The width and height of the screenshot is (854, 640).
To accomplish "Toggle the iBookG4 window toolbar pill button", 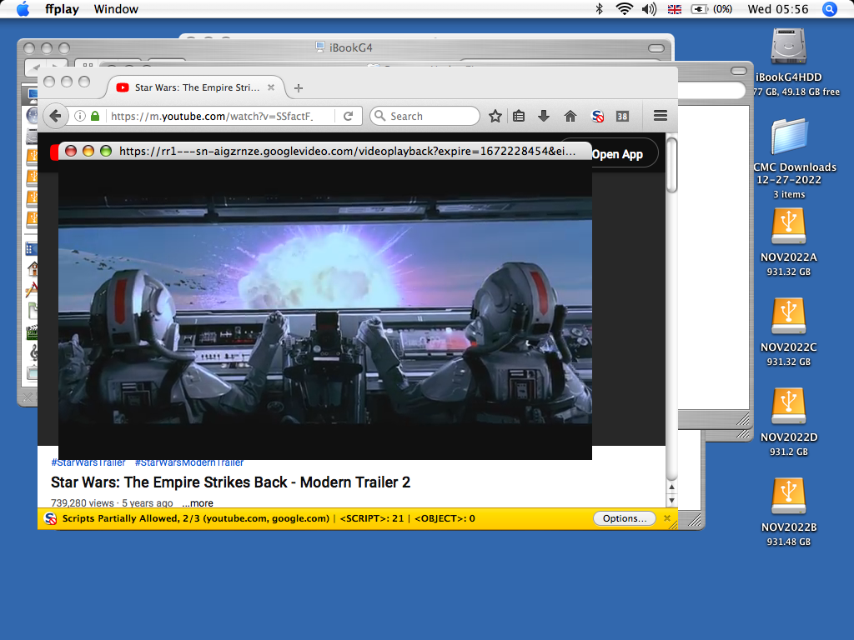I will pyautogui.click(x=656, y=47).
